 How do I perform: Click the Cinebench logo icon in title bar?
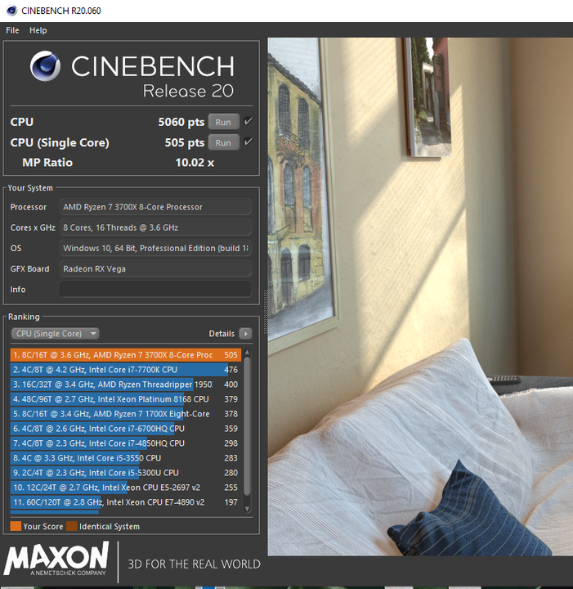(x=11, y=11)
